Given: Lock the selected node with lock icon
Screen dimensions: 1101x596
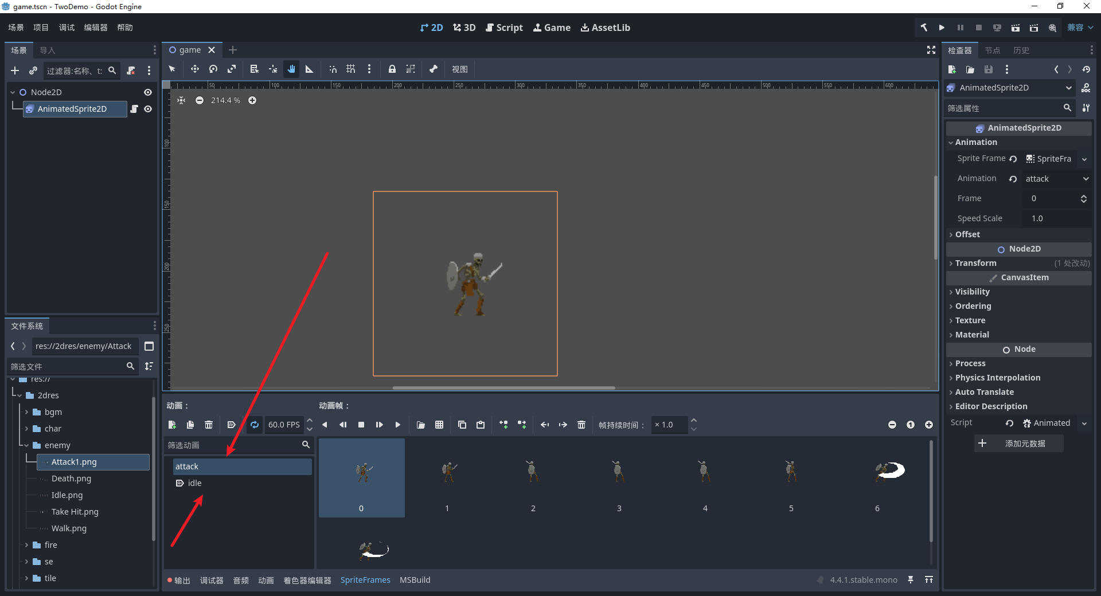Looking at the screenshot, I should click(x=392, y=69).
